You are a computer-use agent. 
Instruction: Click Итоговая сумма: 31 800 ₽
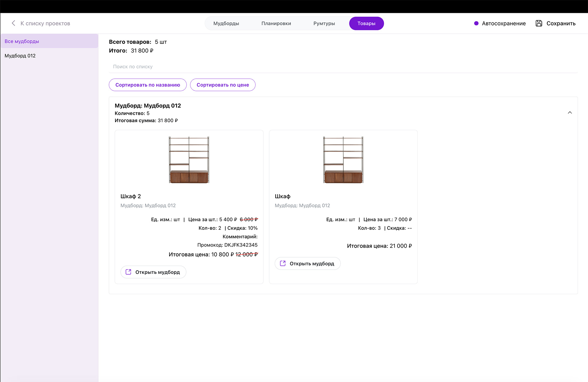pos(146,121)
